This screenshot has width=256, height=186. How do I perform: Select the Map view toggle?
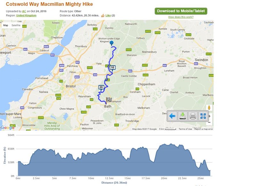tap(5, 25)
